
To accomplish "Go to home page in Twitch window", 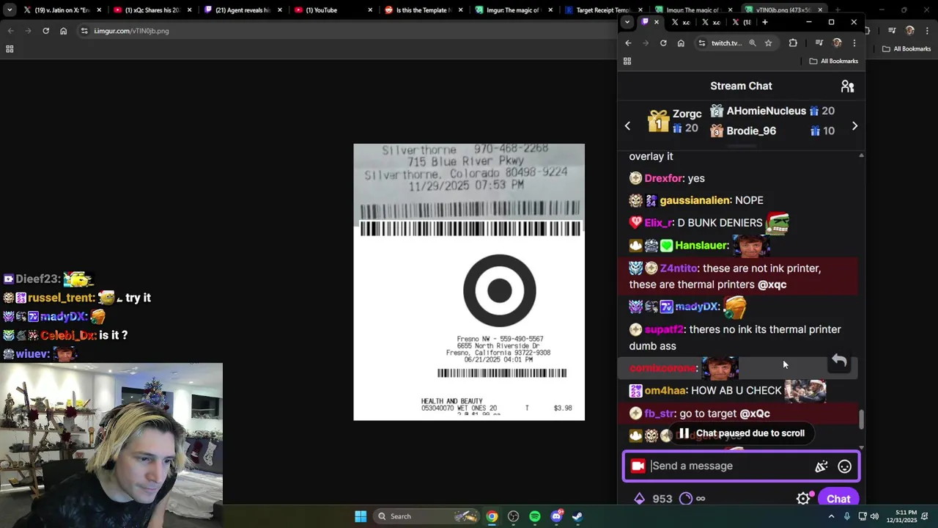I will (681, 43).
